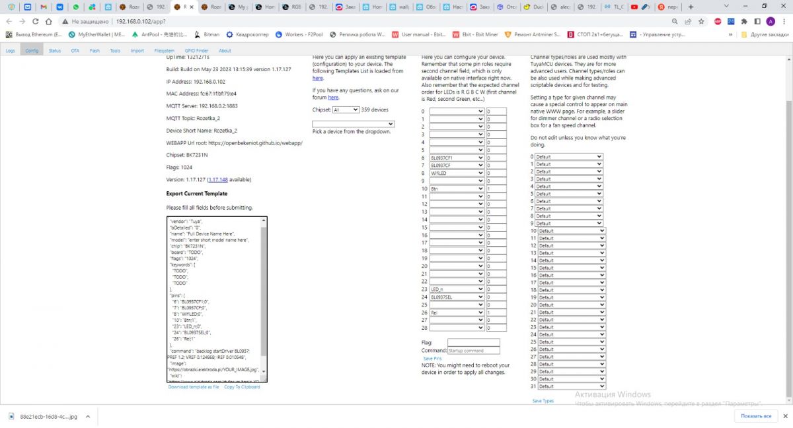Click the browser forward arrow
Image resolution: width=793 pixels, height=428 pixels.
[x=23, y=21]
